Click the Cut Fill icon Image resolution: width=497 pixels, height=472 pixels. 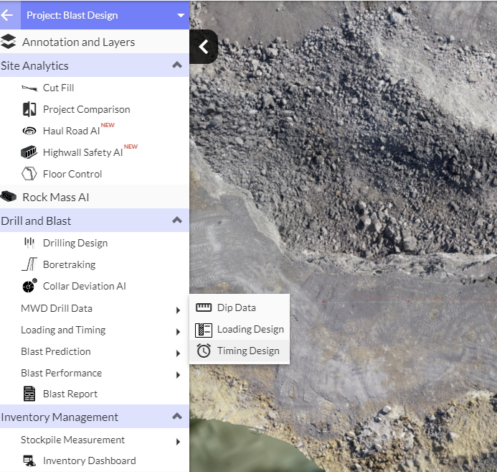point(29,88)
